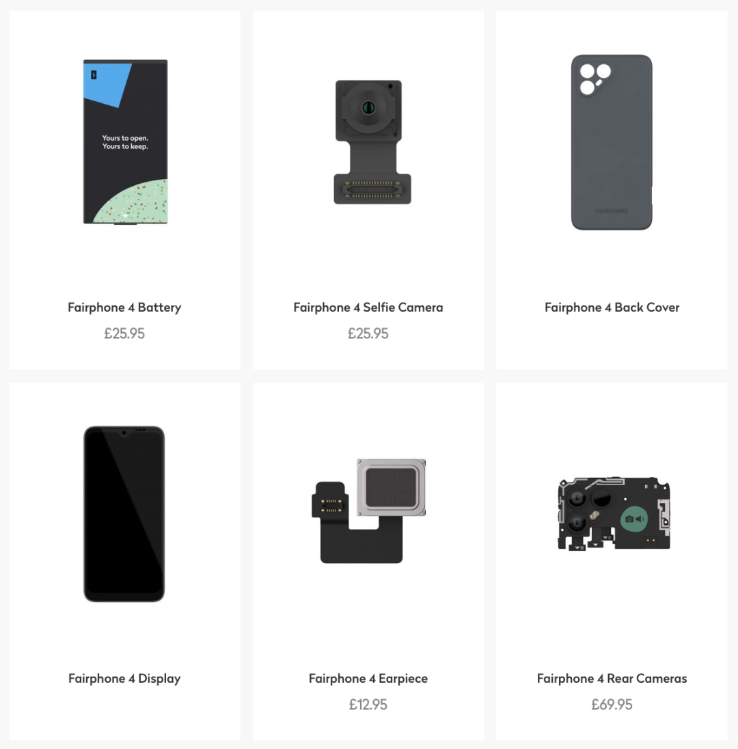This screenshot has width=738, height=749.
Task: Click the £69.95 Rear Cameras price
Action: point(612,705)
